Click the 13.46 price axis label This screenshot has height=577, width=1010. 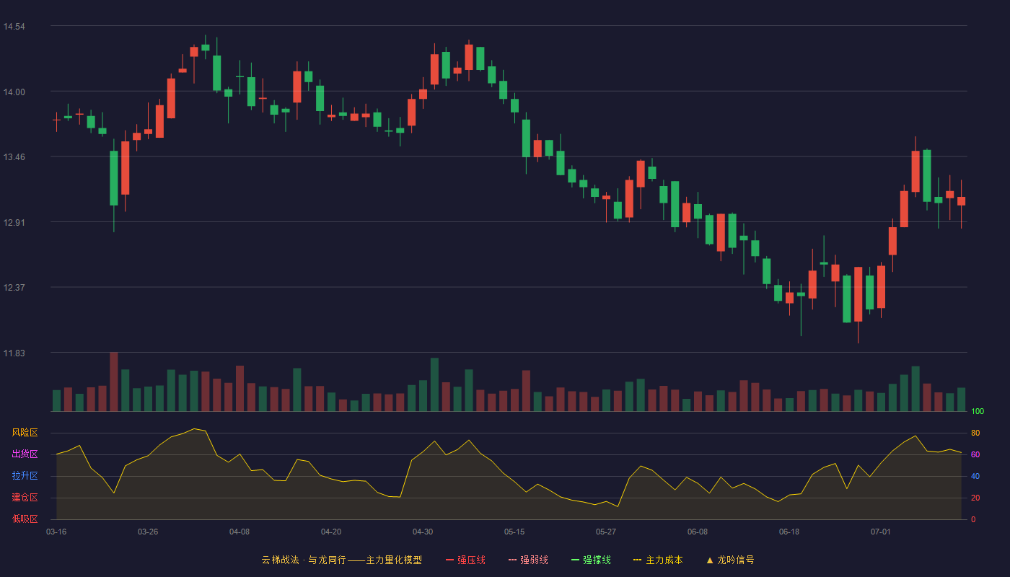click(14, 157)
